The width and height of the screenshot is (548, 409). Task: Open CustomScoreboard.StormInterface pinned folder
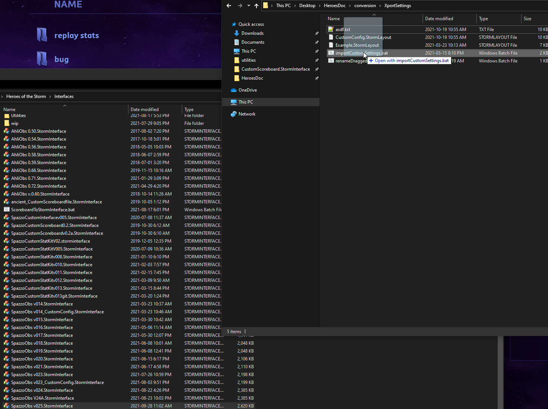275,69
